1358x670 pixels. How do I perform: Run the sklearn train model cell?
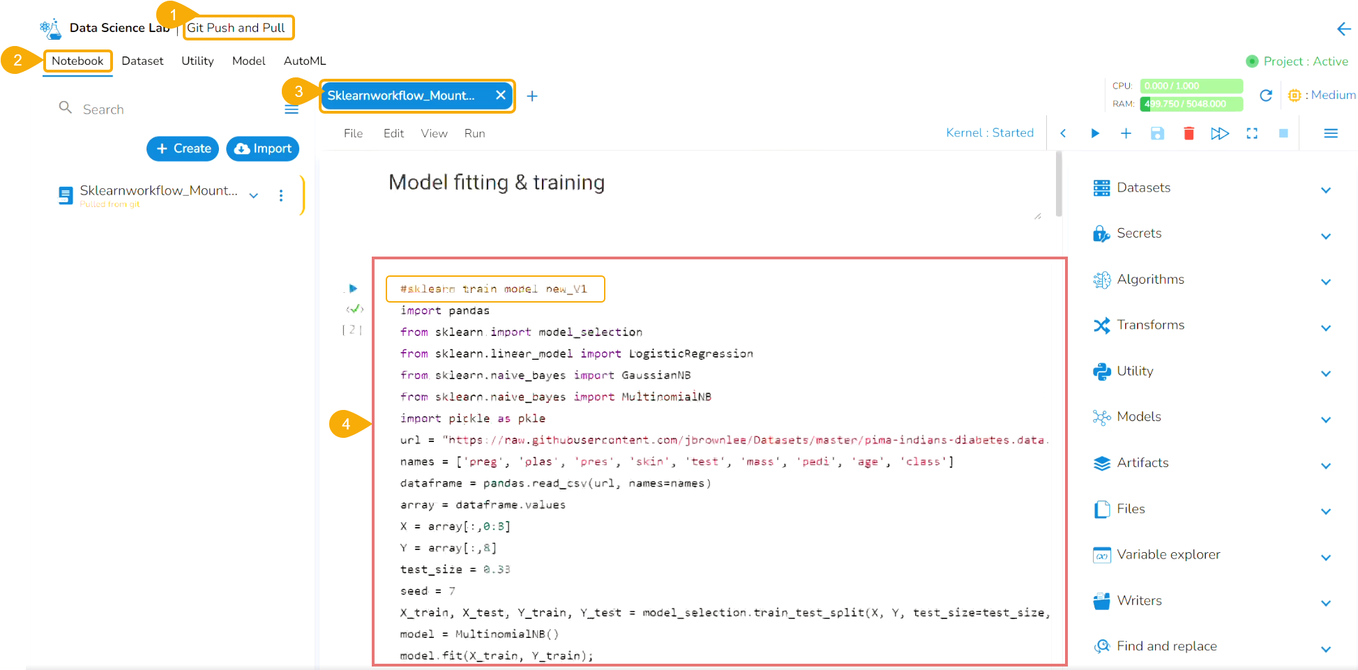[x=353, y=289]
